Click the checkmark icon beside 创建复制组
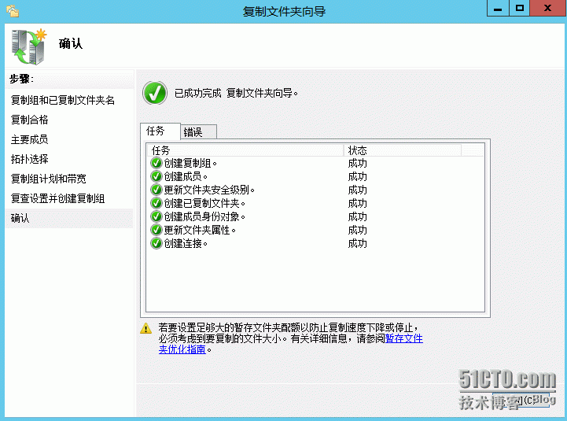Viewport: 567px width, 421px height. pos(156,163)
